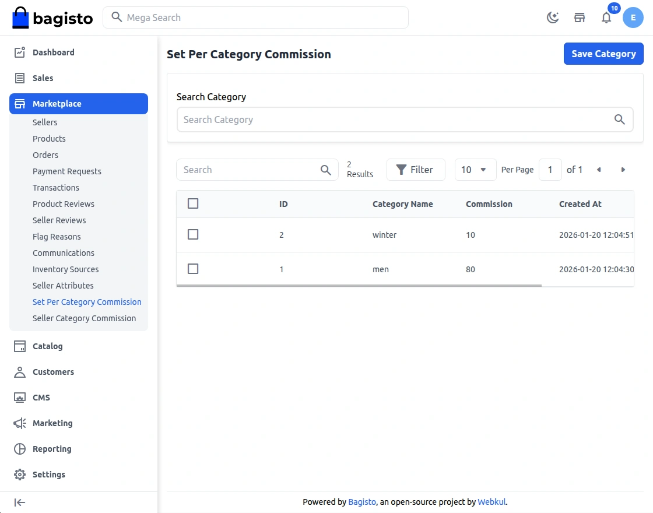Open the Filter panel

coord(415,170)
